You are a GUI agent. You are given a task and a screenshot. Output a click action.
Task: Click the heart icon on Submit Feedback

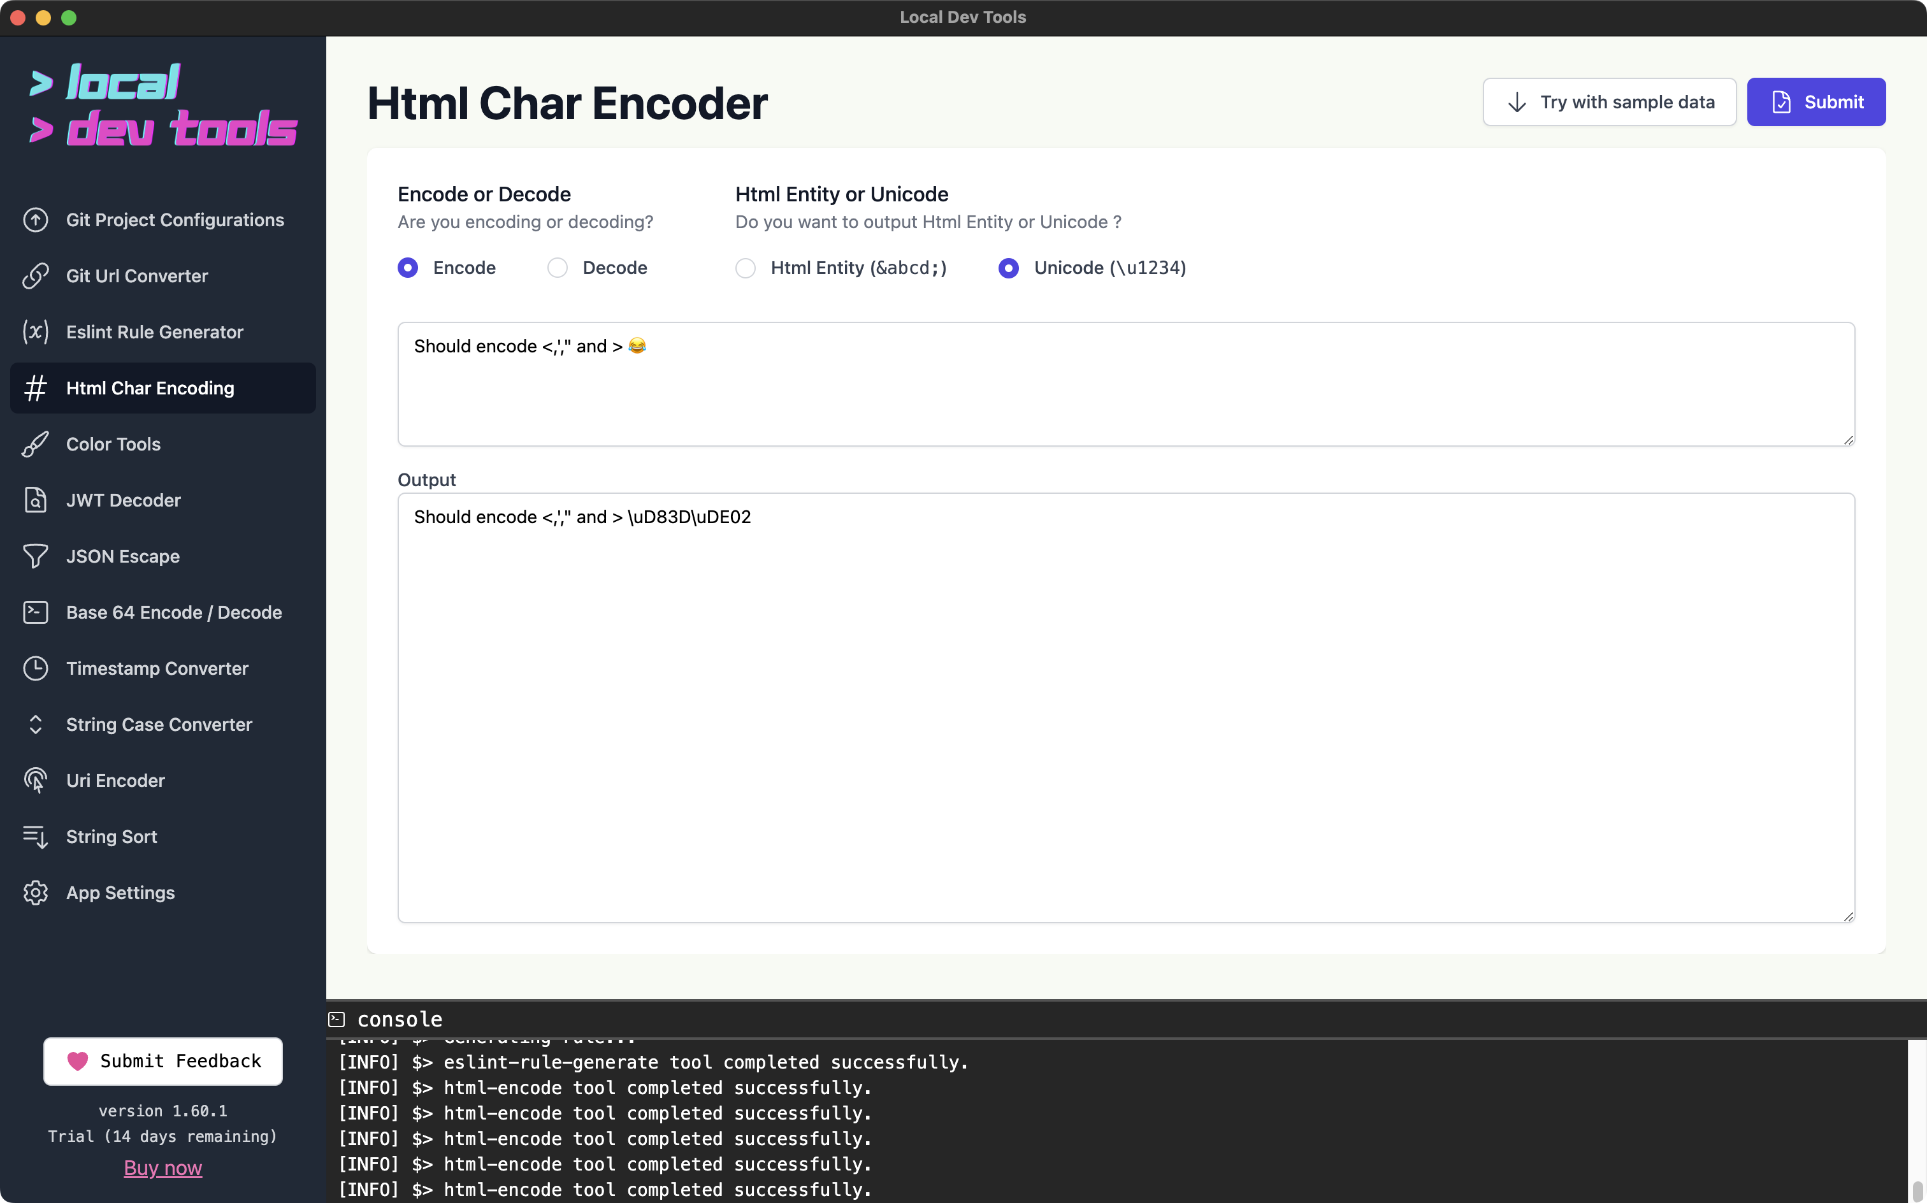[x=77, y=1062]
